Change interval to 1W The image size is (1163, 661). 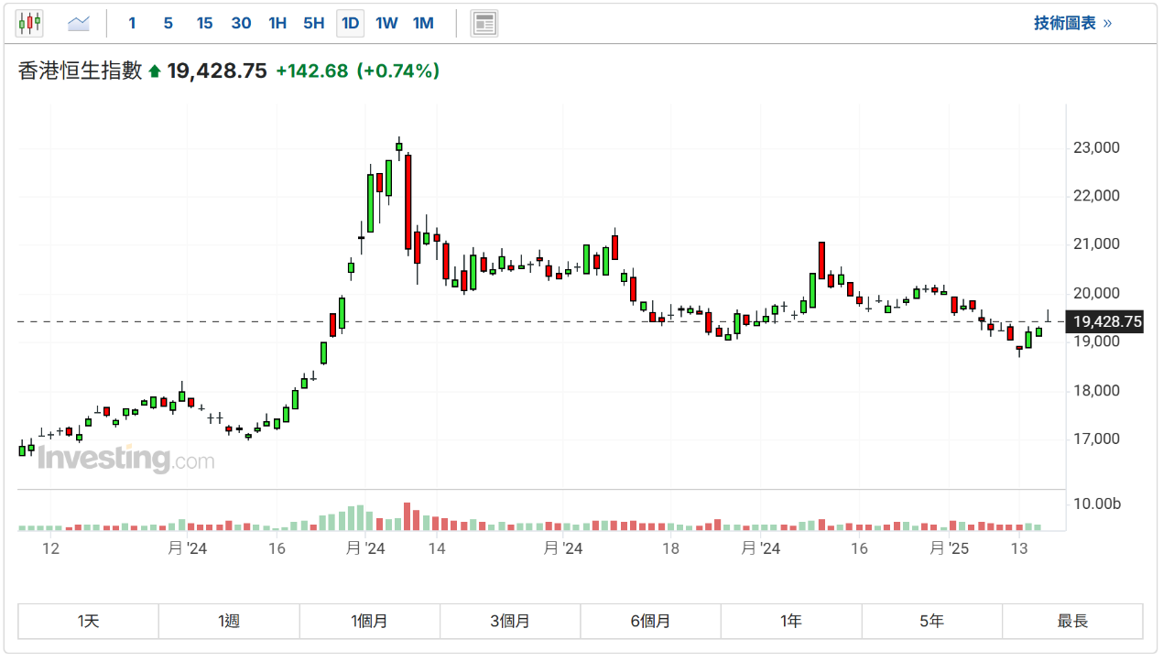386,23
